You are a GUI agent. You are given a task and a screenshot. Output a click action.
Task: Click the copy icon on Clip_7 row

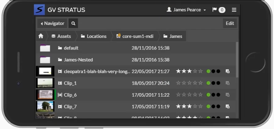click(x=227, y=106)
